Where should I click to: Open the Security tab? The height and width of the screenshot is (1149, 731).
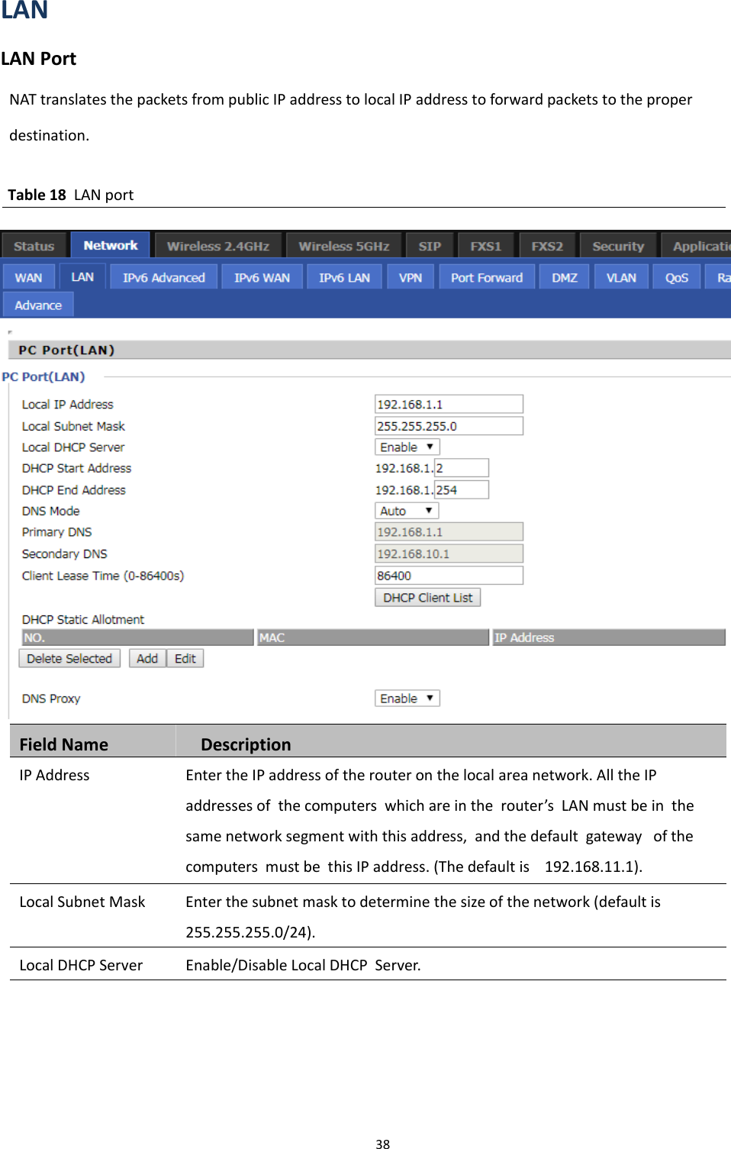pyautogui.click(x=617, y=245)
